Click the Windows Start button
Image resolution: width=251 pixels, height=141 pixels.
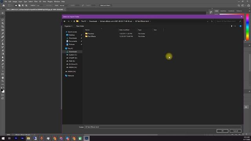[x=3, y=138]
